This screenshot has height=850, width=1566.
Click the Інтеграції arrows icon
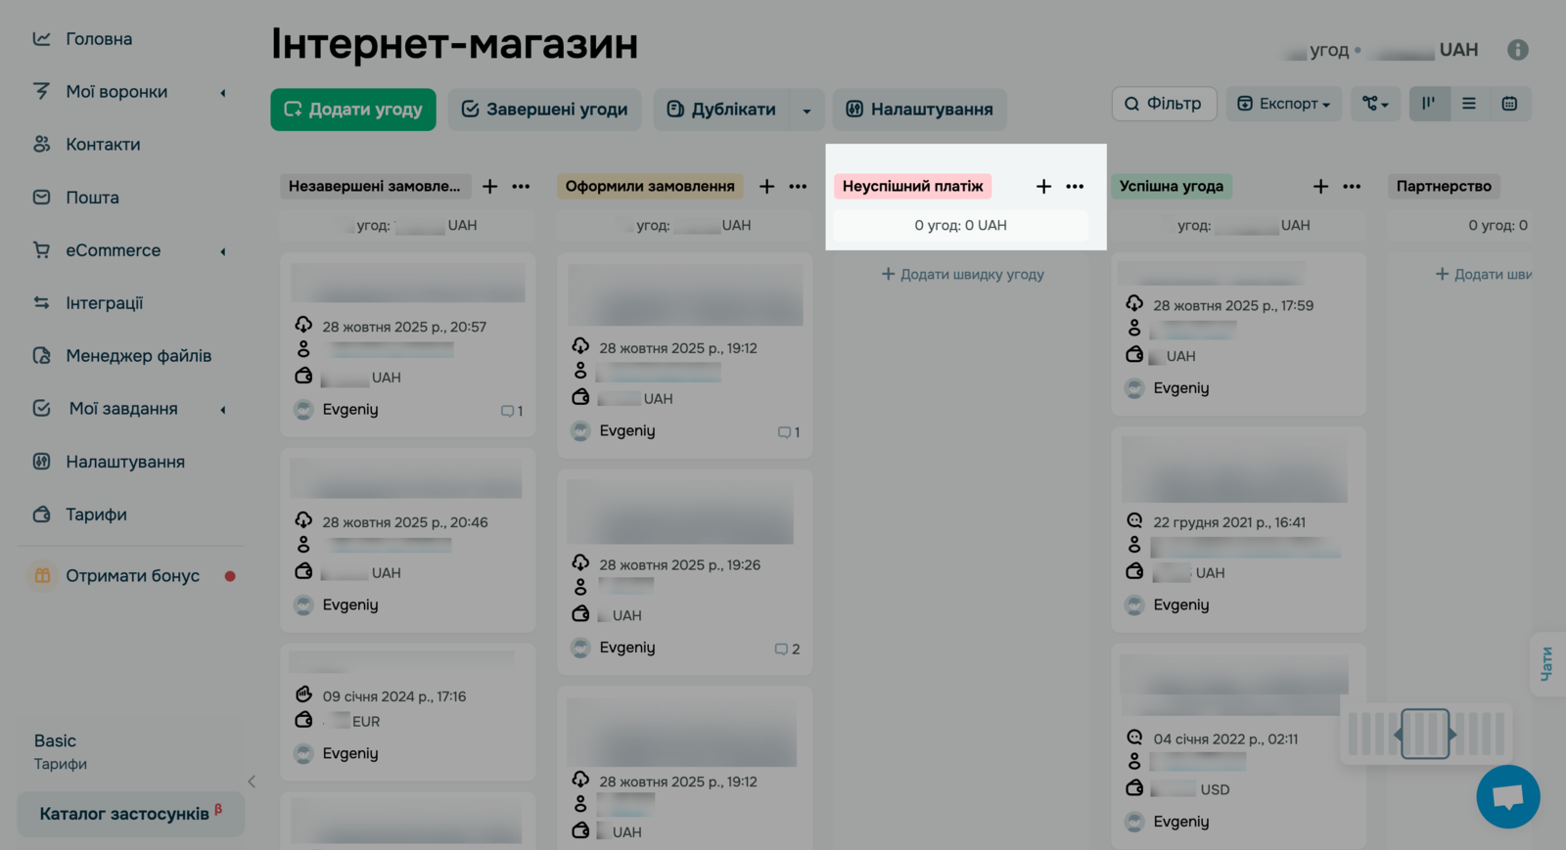tap(41, 303)
